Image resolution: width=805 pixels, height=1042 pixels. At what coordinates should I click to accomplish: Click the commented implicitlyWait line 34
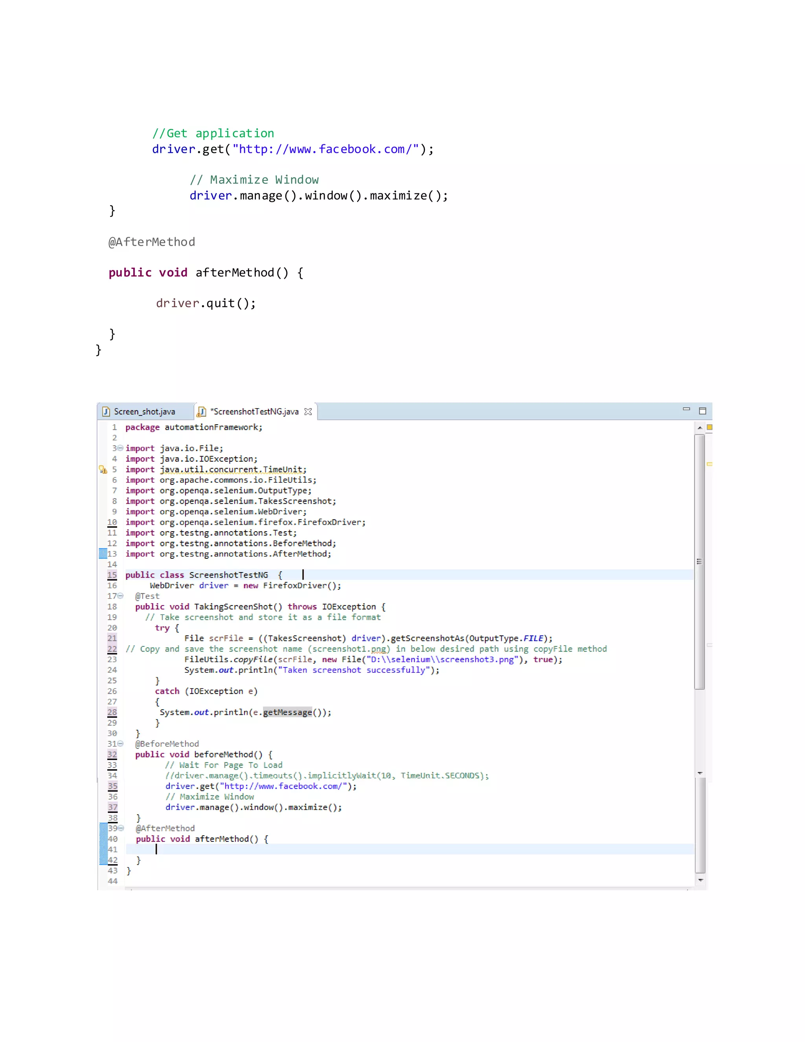point(327,775)
